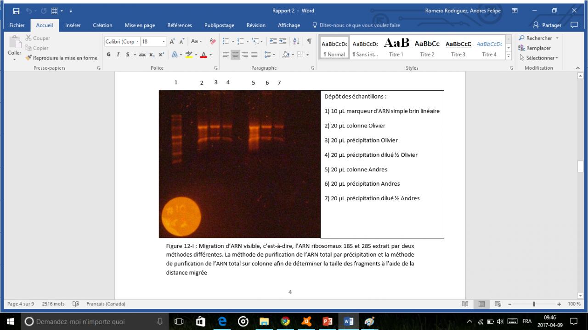Image resolution: width=588 pixels, height=330 pixels.
Task: Click the text effects glowing A icon
Action: tap(175, 55)
